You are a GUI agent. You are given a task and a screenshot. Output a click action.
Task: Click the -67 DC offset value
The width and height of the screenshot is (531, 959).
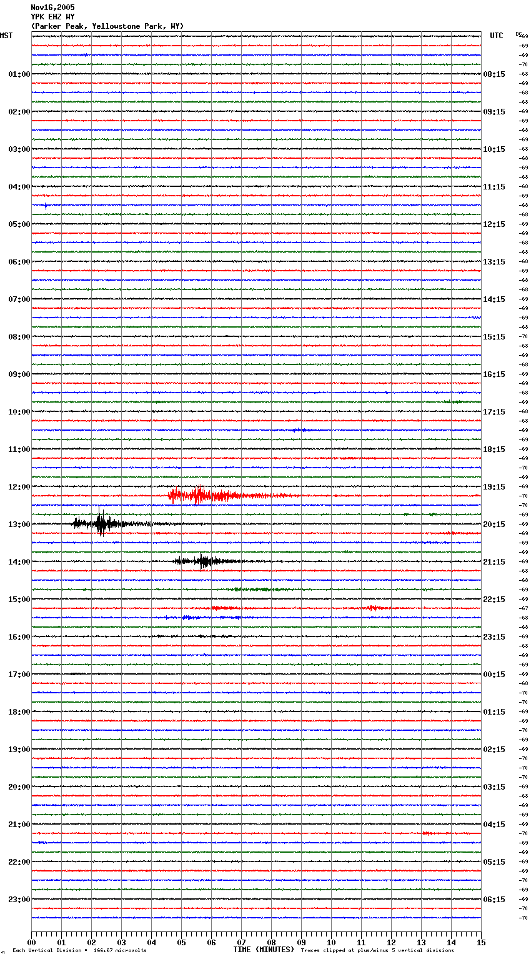pos(524,608)
